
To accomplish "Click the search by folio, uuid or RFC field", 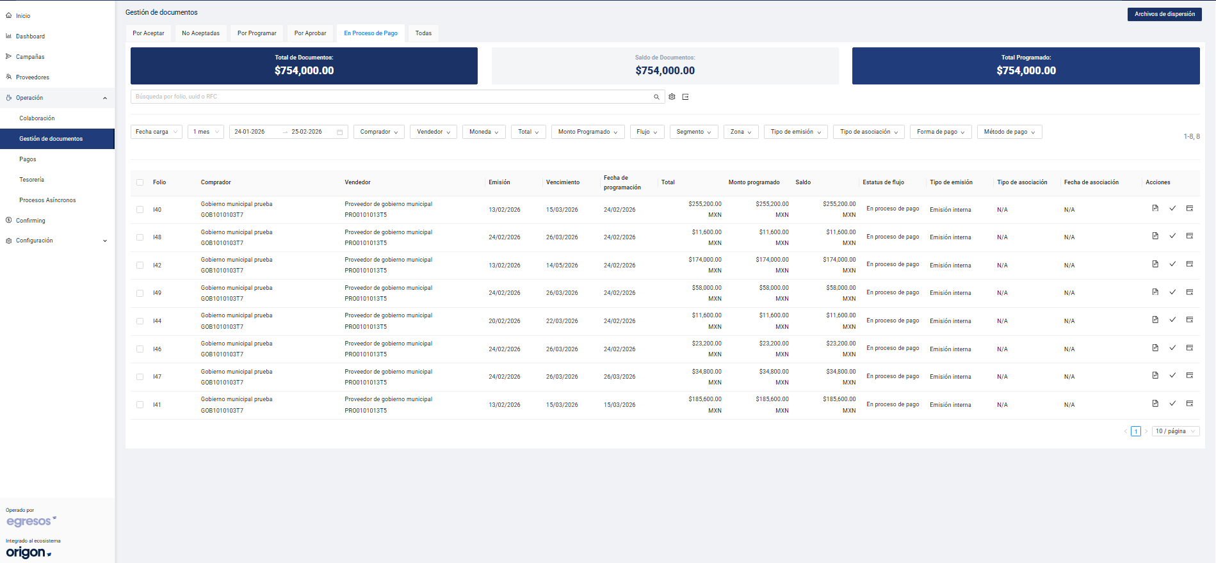I will (391, 97).
